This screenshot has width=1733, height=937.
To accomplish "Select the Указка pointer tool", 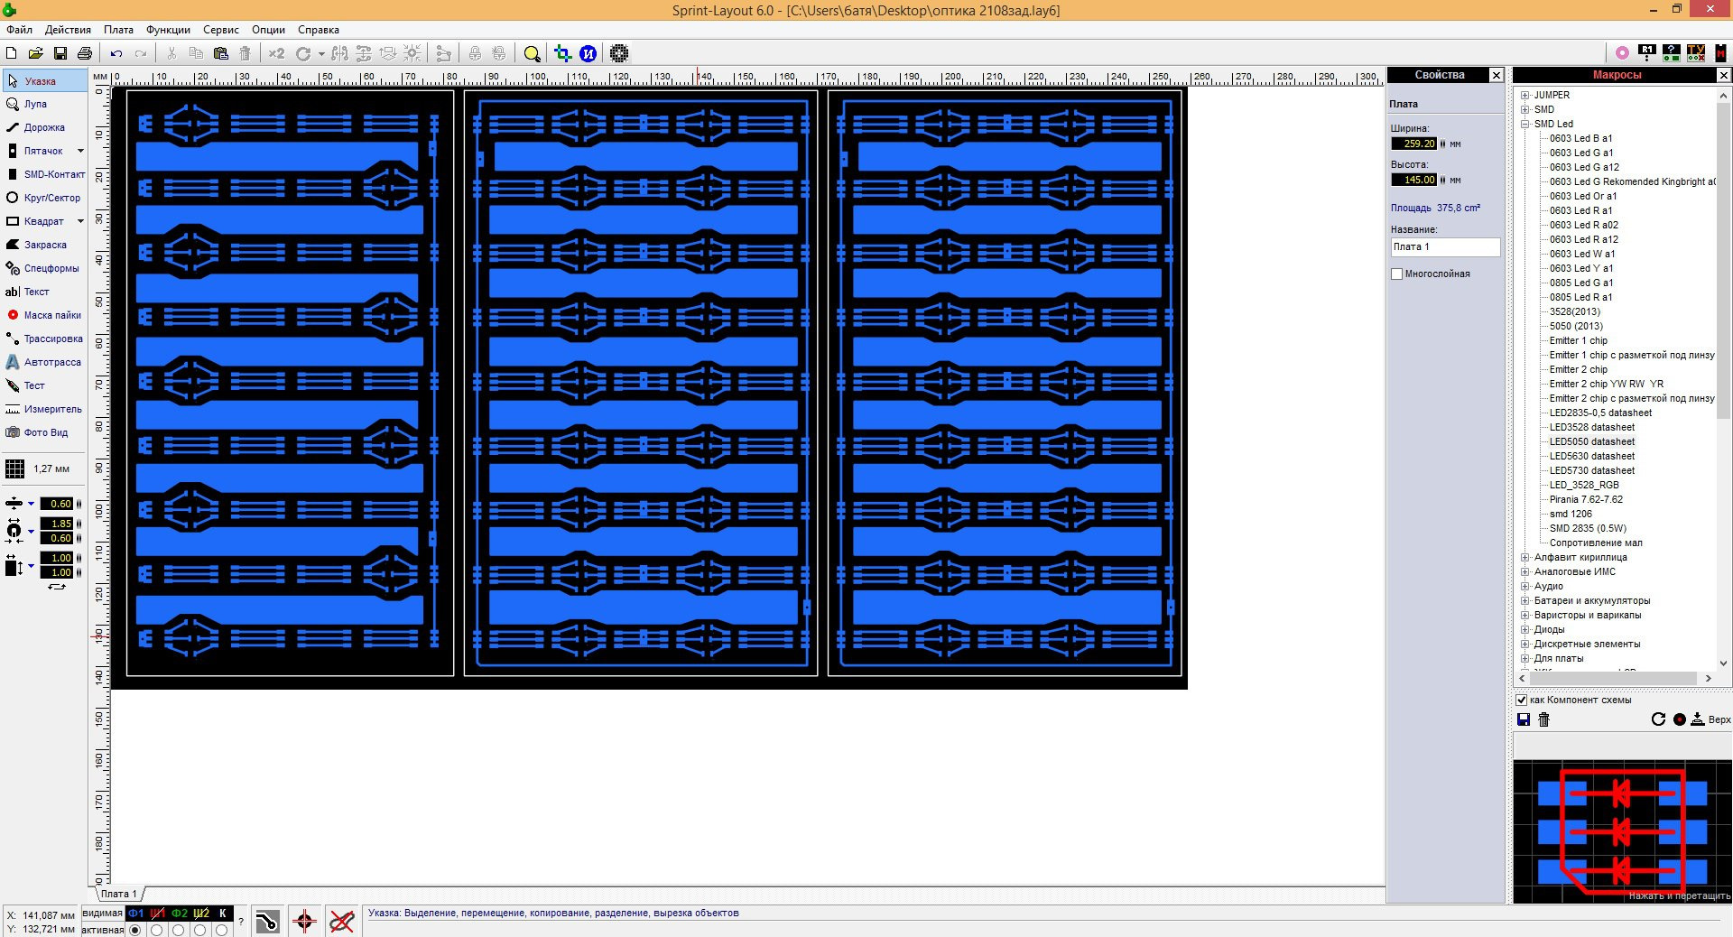I will [44, 80].
